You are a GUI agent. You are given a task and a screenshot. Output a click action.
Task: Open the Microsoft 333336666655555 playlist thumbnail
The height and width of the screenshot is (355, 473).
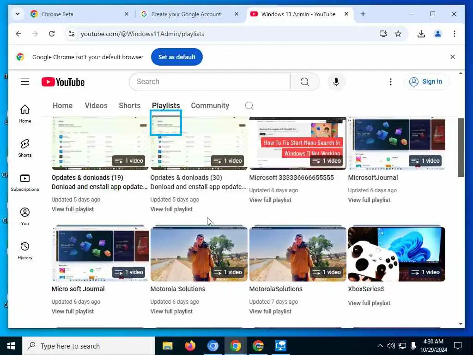click(x=298, y=143)
